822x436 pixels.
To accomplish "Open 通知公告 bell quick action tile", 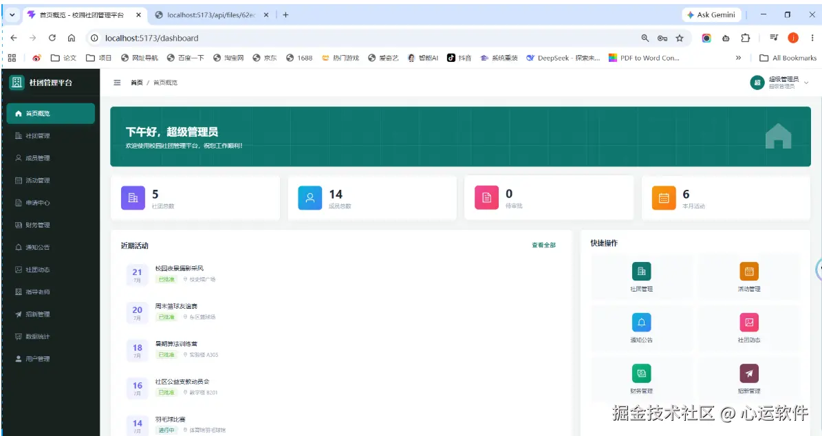I will (x=641, y=328).
